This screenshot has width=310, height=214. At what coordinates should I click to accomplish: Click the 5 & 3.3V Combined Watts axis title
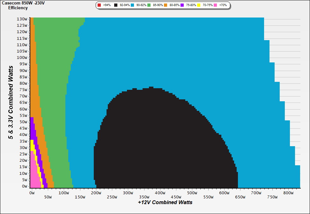tap(11, 102)
